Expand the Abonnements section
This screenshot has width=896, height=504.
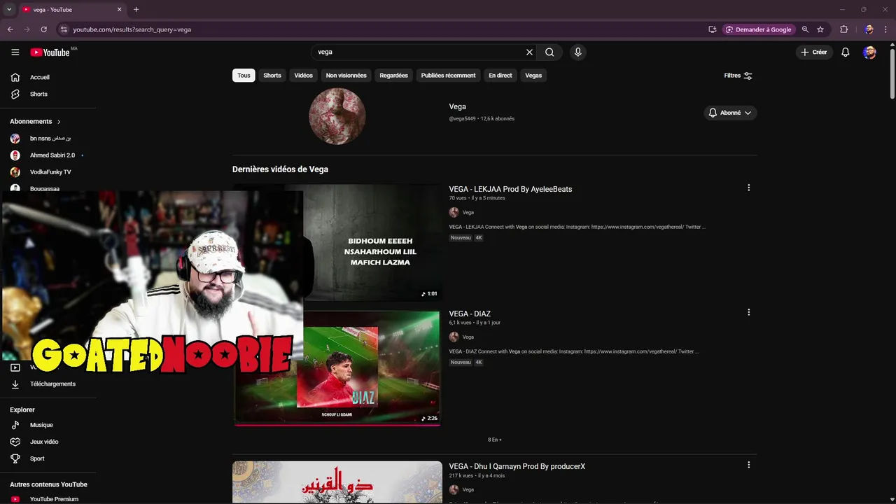pyautogui.click(x=36, y=121)
